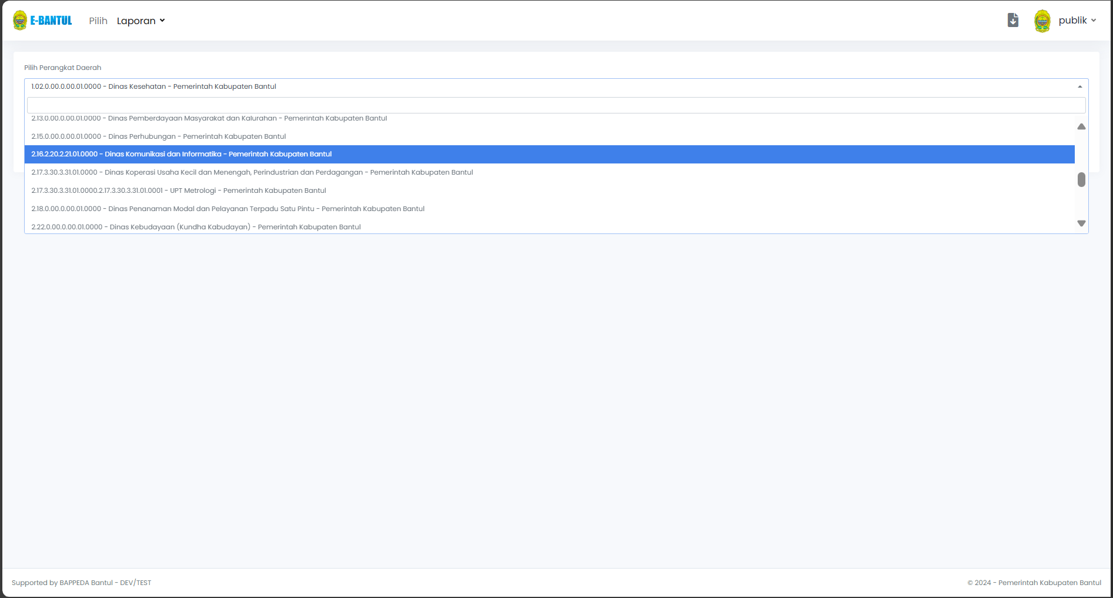Select Dinas Pemberdayaan Masyarakat dan Kalurahan option
The width and height of the screenshot is (1113, 598).
point(550,118)
